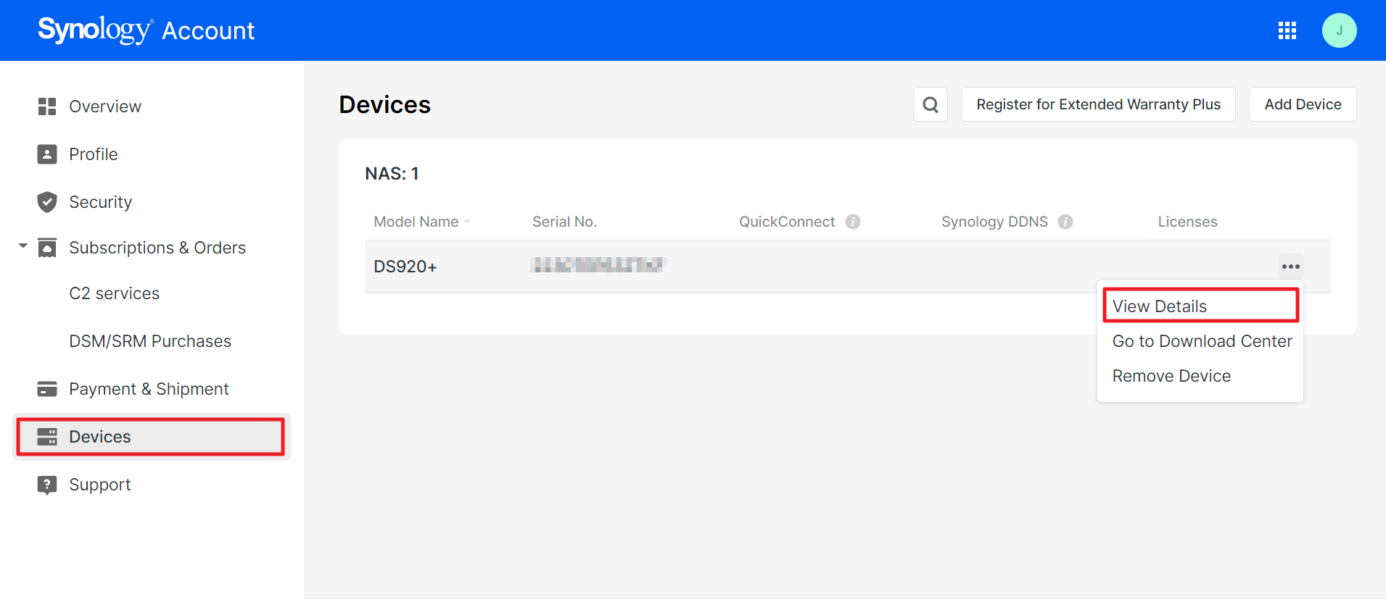Screen dimensions: 1386x599
Task: Click the Payment & Shipment card icon
Action: (47, 389)
